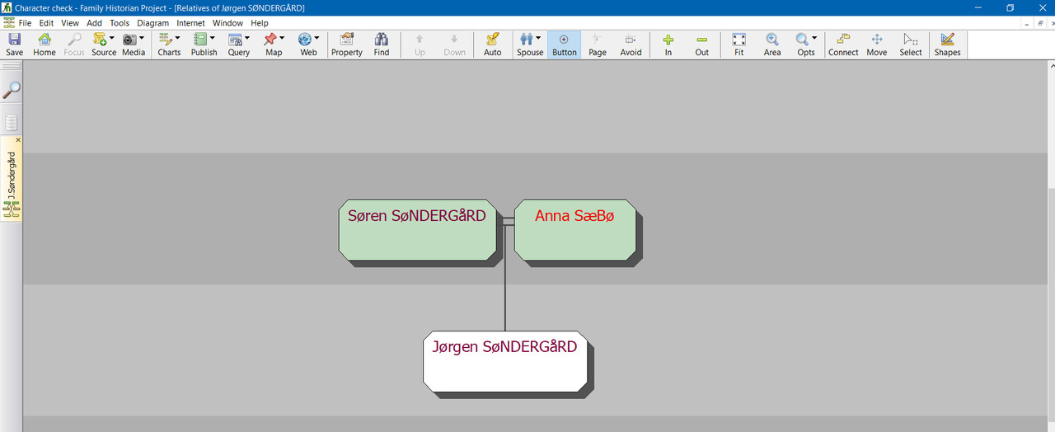Screen dimensions: 1055x432
Task: Expand the Source dropdown arrow
Action: coord(112,39)
